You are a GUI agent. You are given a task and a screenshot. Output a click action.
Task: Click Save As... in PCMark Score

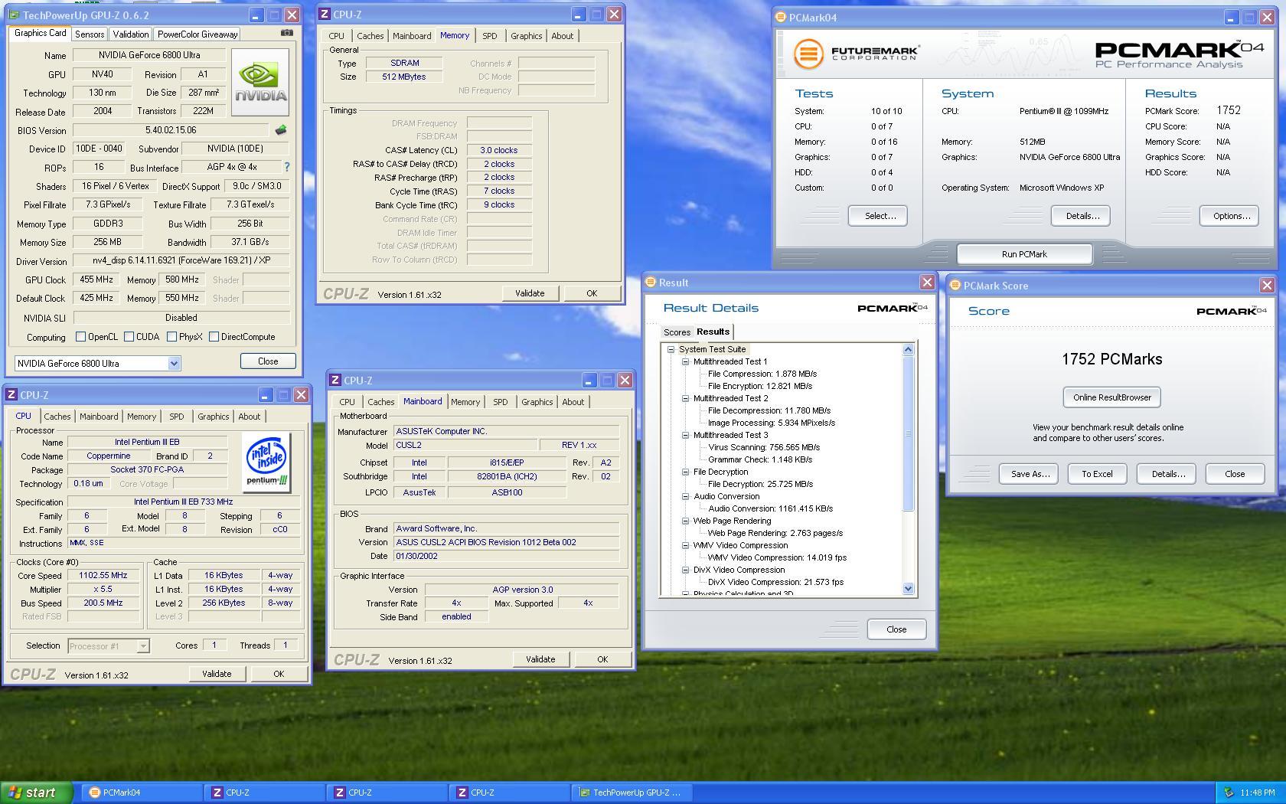coord(1030,474)
